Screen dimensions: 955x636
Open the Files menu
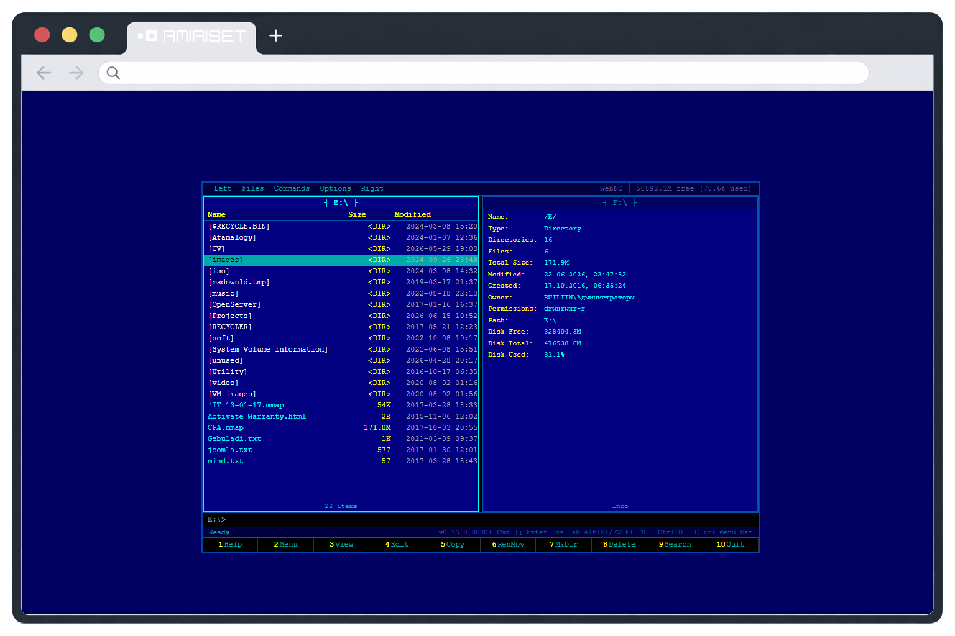pyautogui.click(x=253, y=188)
